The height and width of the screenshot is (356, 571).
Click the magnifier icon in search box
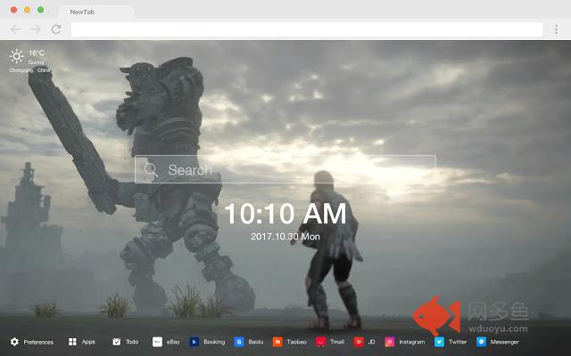[x=151, y=169]
